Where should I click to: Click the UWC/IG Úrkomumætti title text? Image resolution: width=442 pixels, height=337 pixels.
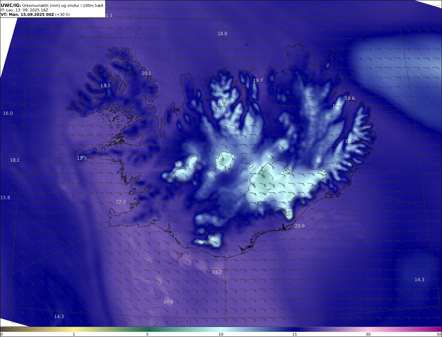pyautogui.click(x=52, y=6)
